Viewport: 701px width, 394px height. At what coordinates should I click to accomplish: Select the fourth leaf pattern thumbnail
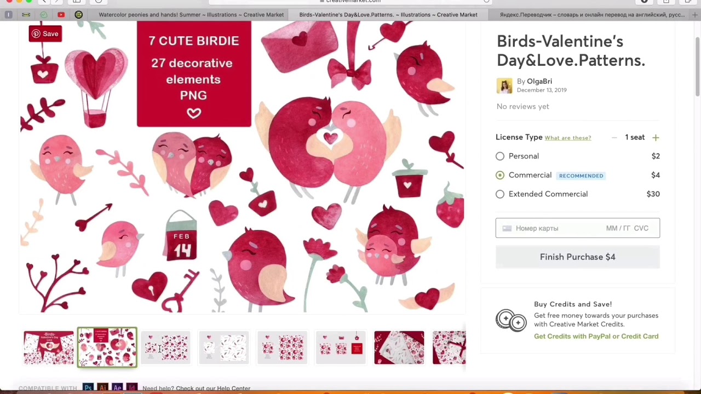[224, 347]
